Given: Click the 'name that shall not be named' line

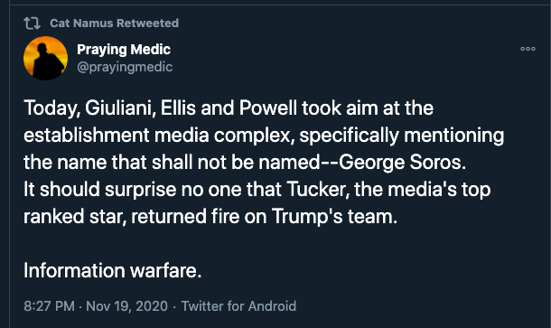Looking at the screenshot, I should coord(245,163).
